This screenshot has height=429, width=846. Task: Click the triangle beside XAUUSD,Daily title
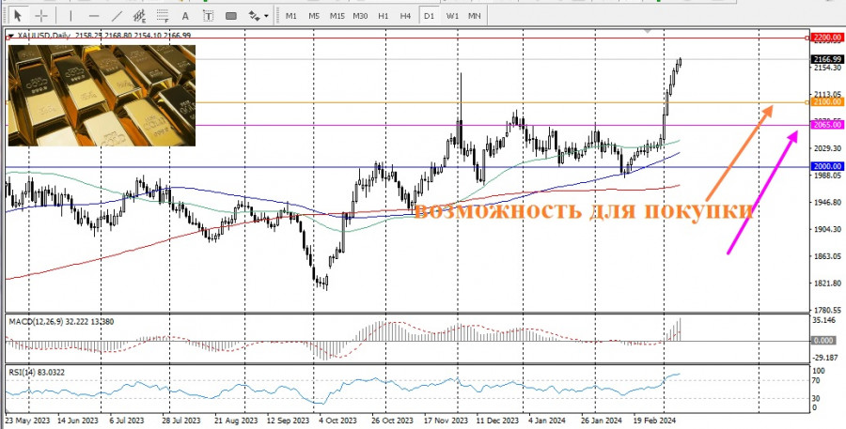pyautogui.click(x=10, y=36)
